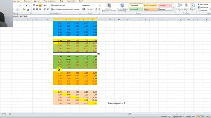Switch to Normal view in status bar
This screenshot has width=211, height=118.
[x=198, y=117]
